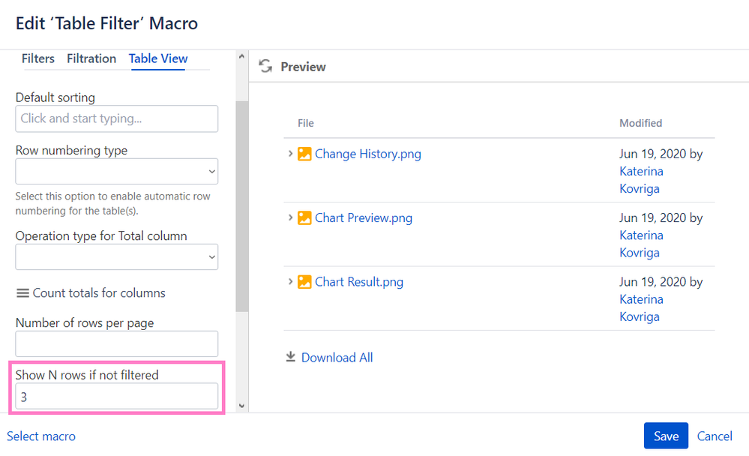The width and height of the screenshot is (749, 456).
Task: Expand the Change History.png row
Action: [x=290, y=154]
